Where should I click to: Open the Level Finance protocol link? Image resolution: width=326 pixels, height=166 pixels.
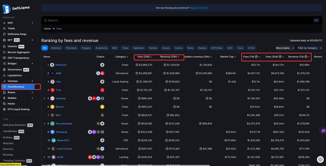pos(64,149)
